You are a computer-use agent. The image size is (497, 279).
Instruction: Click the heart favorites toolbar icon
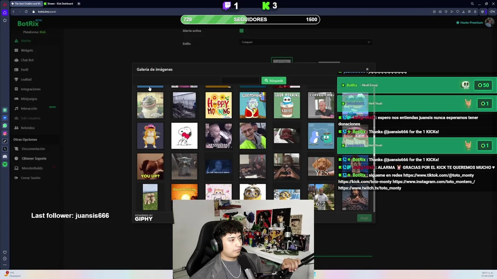[x=457, y=12]
